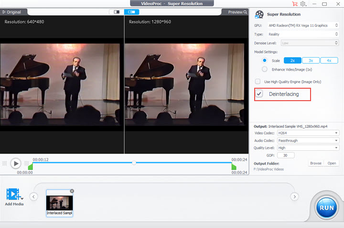Click the Resolution: 1280*960 label
Screen dimensions: 344x228
[x=150, y=21]
